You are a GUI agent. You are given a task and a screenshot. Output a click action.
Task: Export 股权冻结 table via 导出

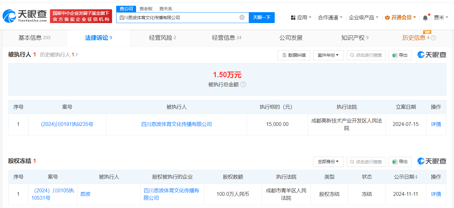click(x=400, y=162)
